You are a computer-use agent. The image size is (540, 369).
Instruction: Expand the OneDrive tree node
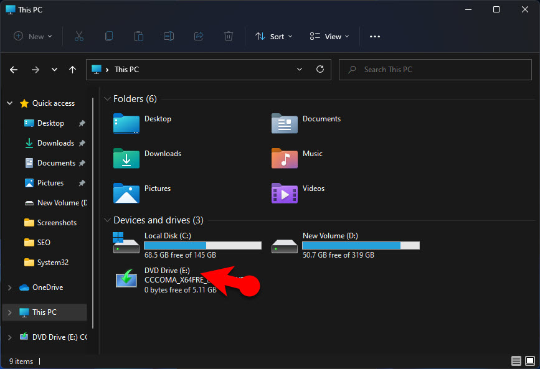click(9, 287)
